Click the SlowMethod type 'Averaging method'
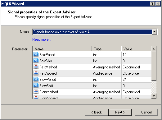Image resolution: width=162 pixels, height=120 pixels. 107,92
